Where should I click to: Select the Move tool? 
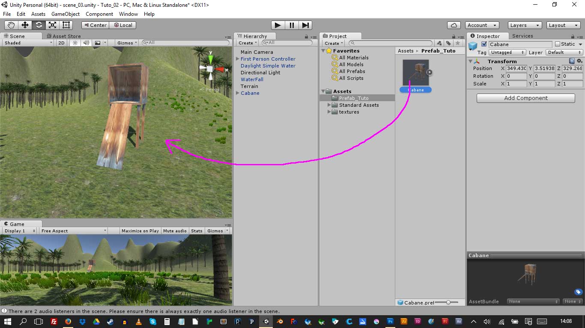[x=25, y=25]
